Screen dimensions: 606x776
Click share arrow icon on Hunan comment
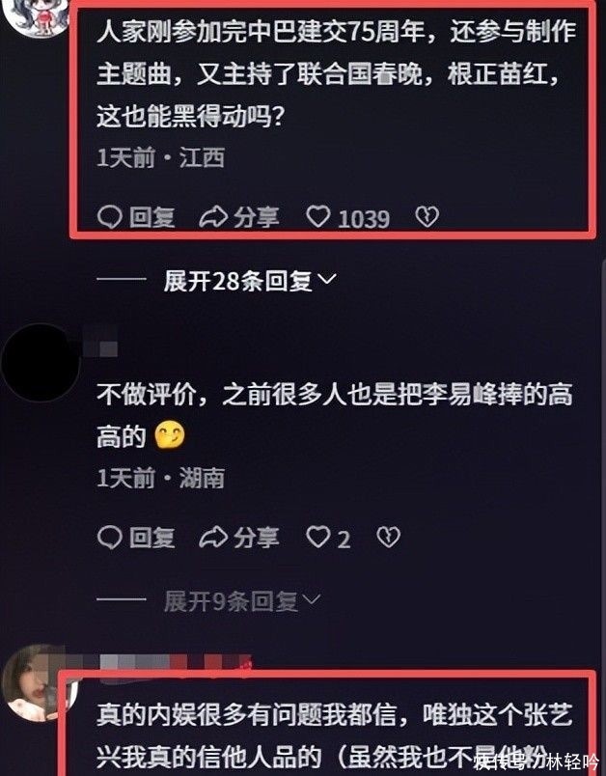[213, 538]
